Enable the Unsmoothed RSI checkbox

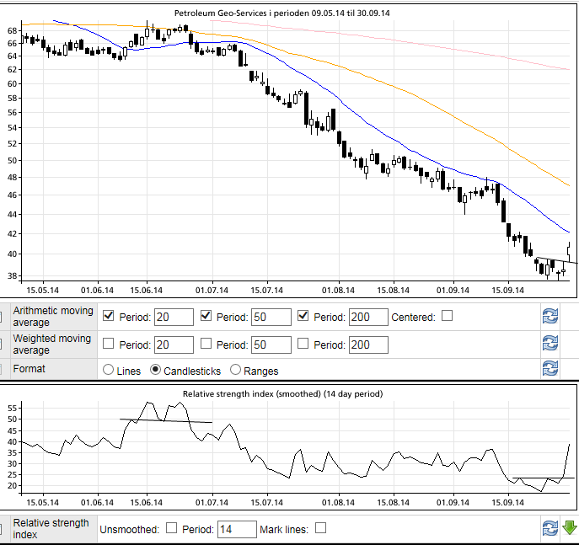click(172, 528)
